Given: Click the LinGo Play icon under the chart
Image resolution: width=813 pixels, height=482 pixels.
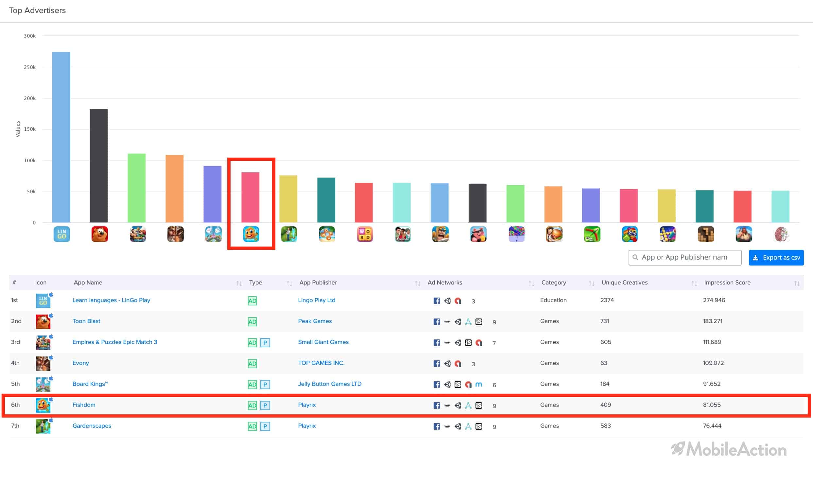Looking at the screenshot, I should (61, 234).
